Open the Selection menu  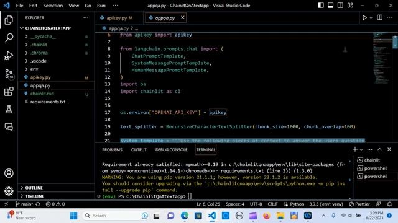[x=53, y=6]
